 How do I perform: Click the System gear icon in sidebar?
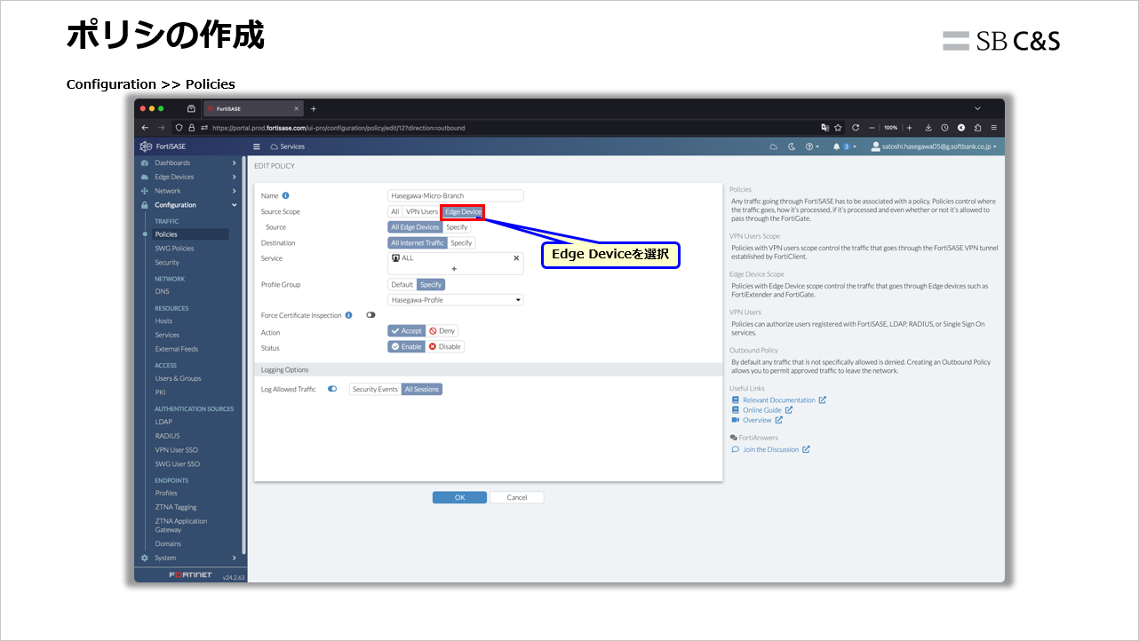[145, 558]
